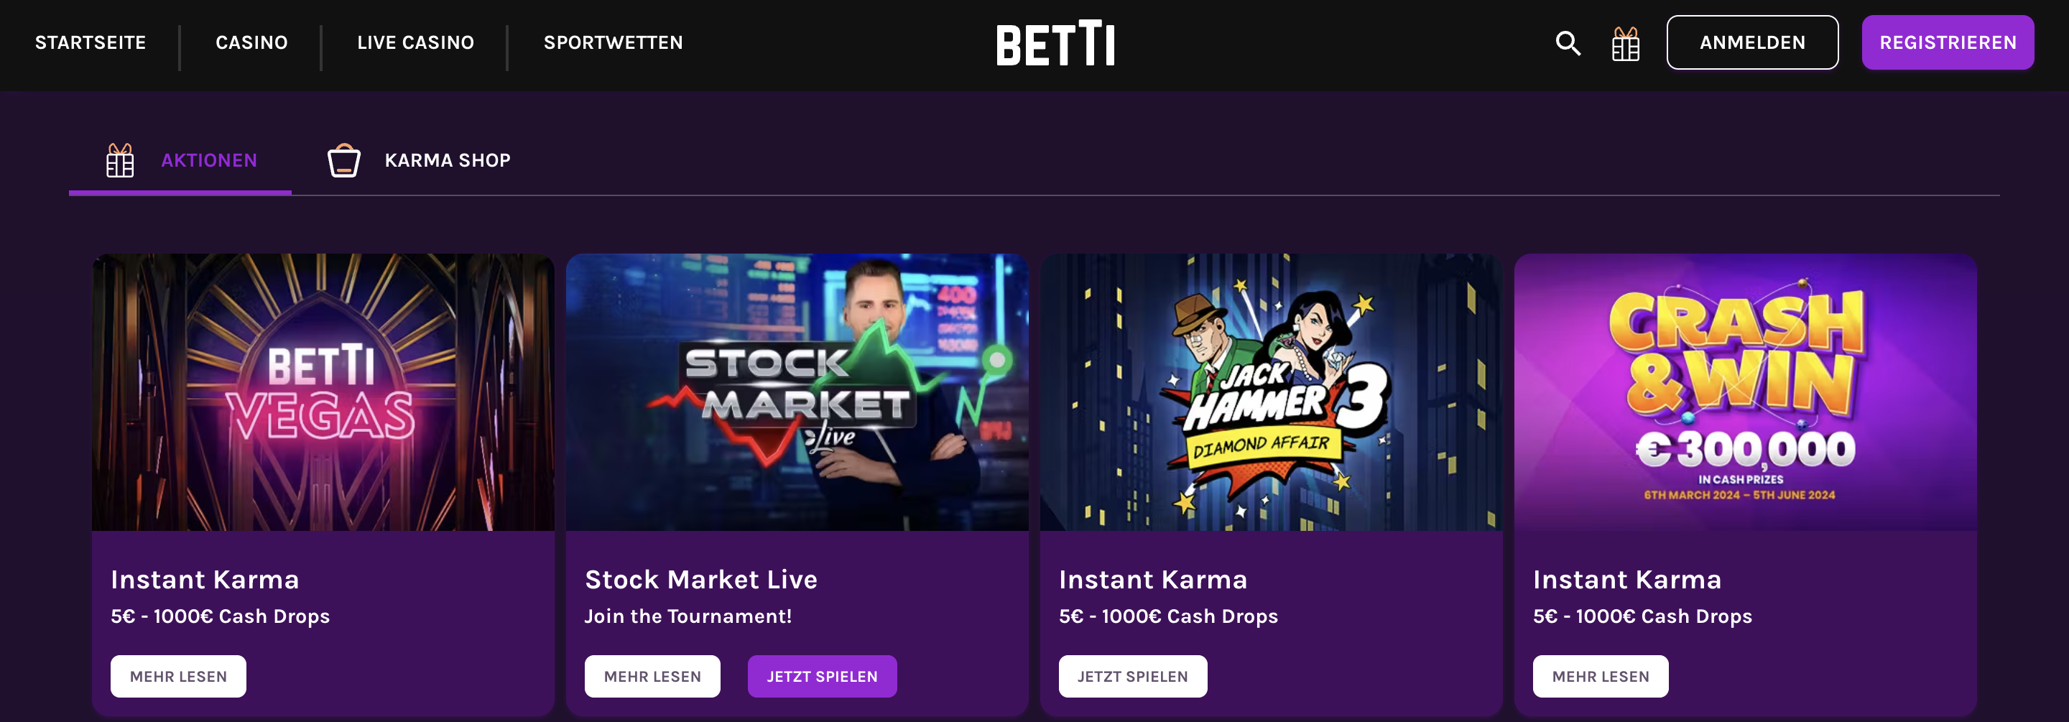
Task: Open the Betti Vegas promotion image
Action: point(323,392)
